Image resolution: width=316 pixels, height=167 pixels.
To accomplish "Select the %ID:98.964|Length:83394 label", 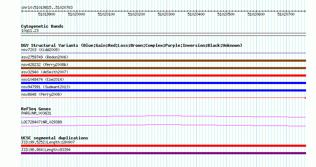I will click(46, 150).
